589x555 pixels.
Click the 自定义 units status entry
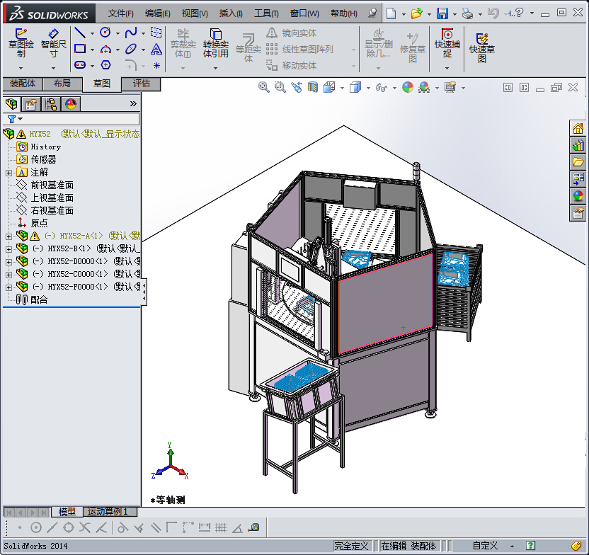[485, 546]
